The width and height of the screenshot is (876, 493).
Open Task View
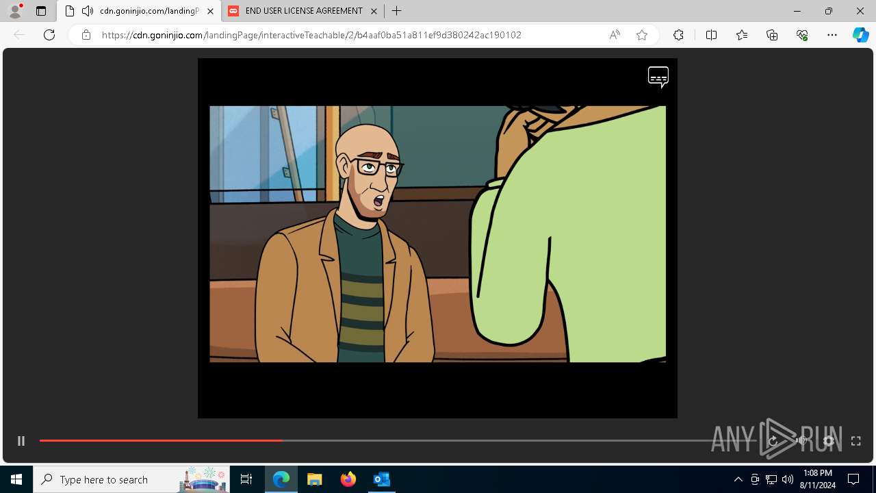[x=246, y=479]
